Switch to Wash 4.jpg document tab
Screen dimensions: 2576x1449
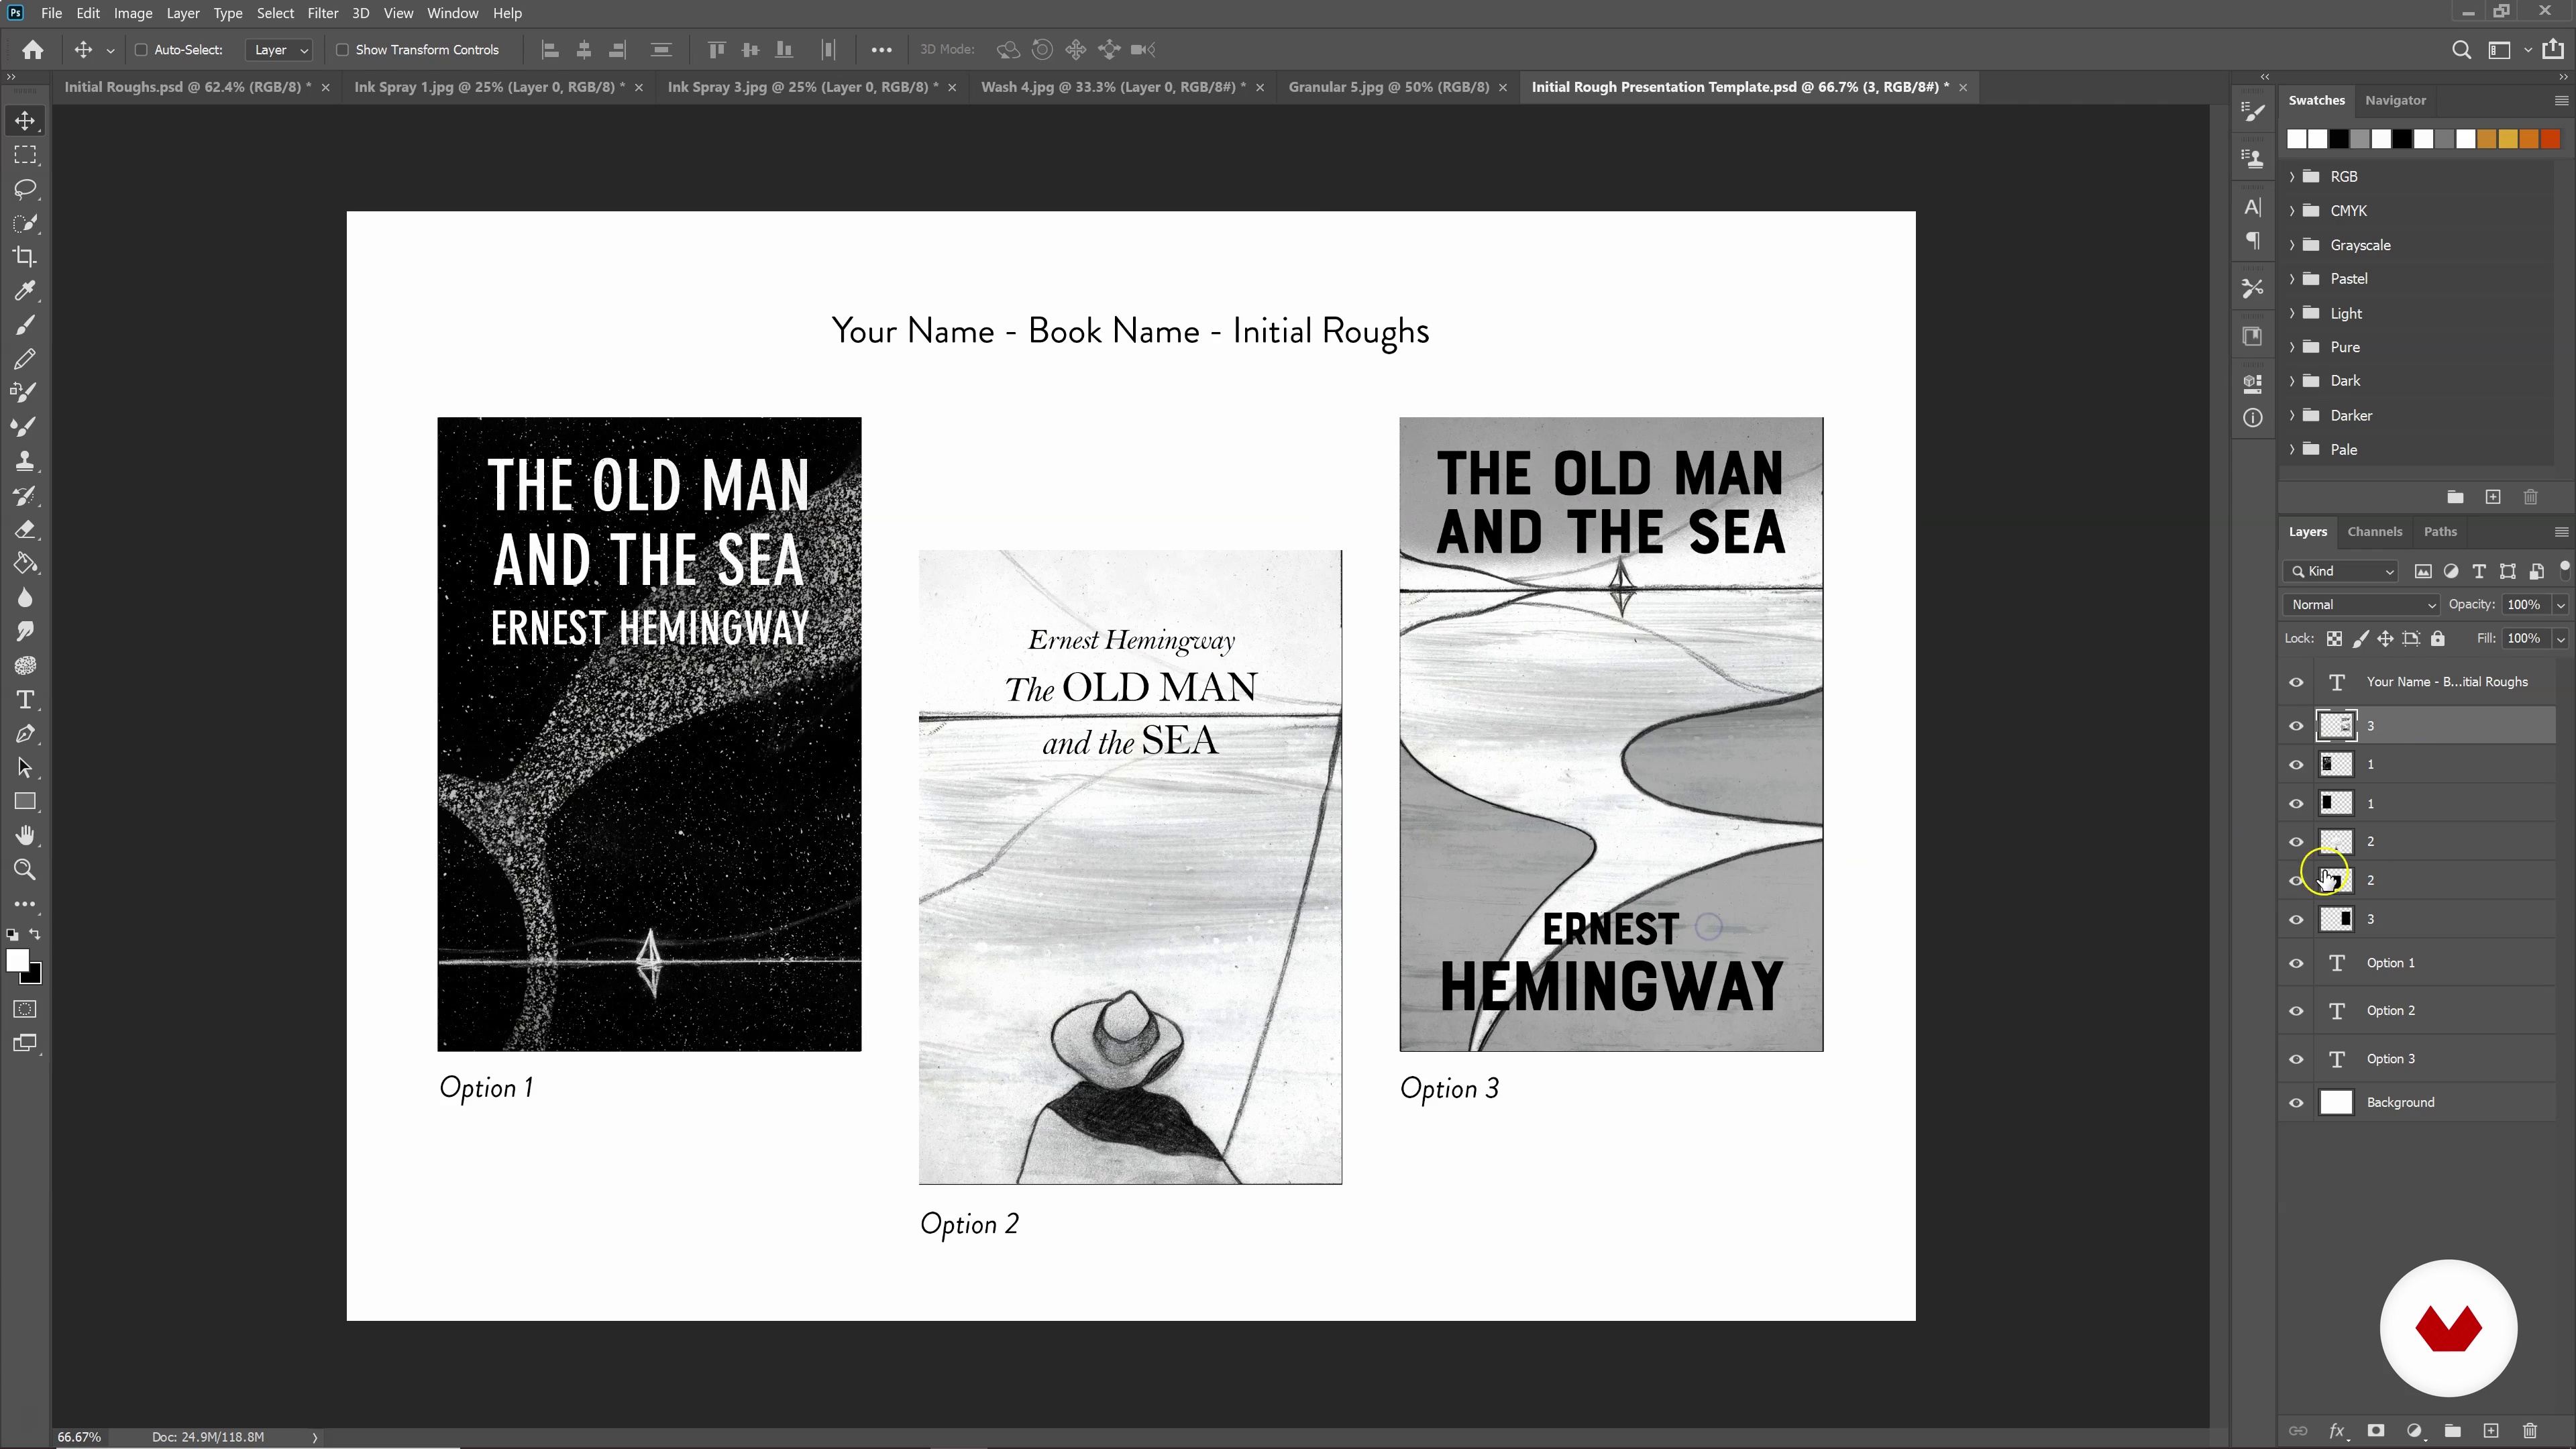pos(1113,87)
